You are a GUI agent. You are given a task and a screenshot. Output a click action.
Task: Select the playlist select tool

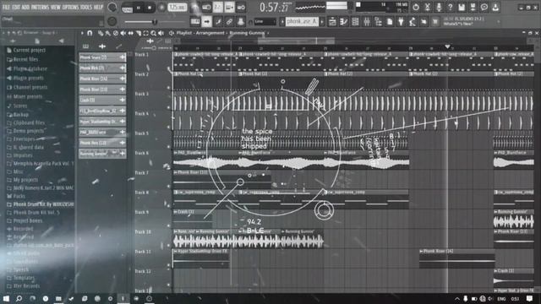click(145, 33)
